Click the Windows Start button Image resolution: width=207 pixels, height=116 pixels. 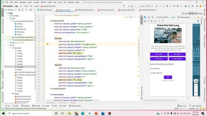tap(3, 113)
